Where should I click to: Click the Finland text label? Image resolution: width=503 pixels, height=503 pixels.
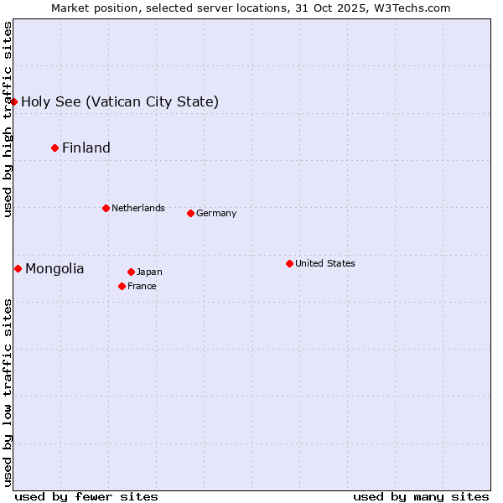[86, 148]
